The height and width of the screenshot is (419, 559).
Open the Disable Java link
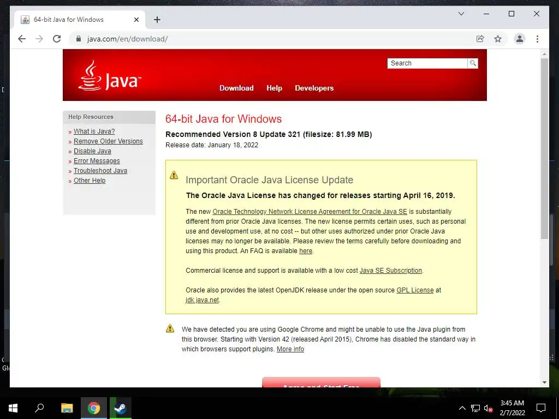92,151
